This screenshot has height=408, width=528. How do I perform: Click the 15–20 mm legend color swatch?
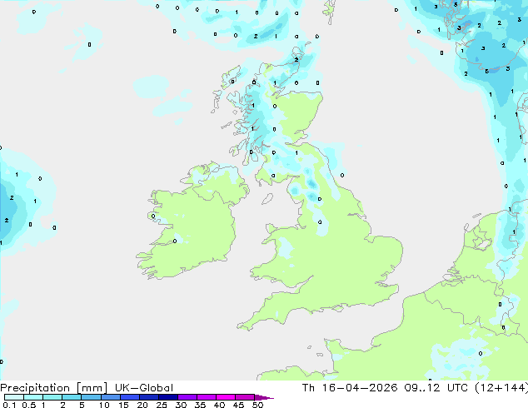129,397
